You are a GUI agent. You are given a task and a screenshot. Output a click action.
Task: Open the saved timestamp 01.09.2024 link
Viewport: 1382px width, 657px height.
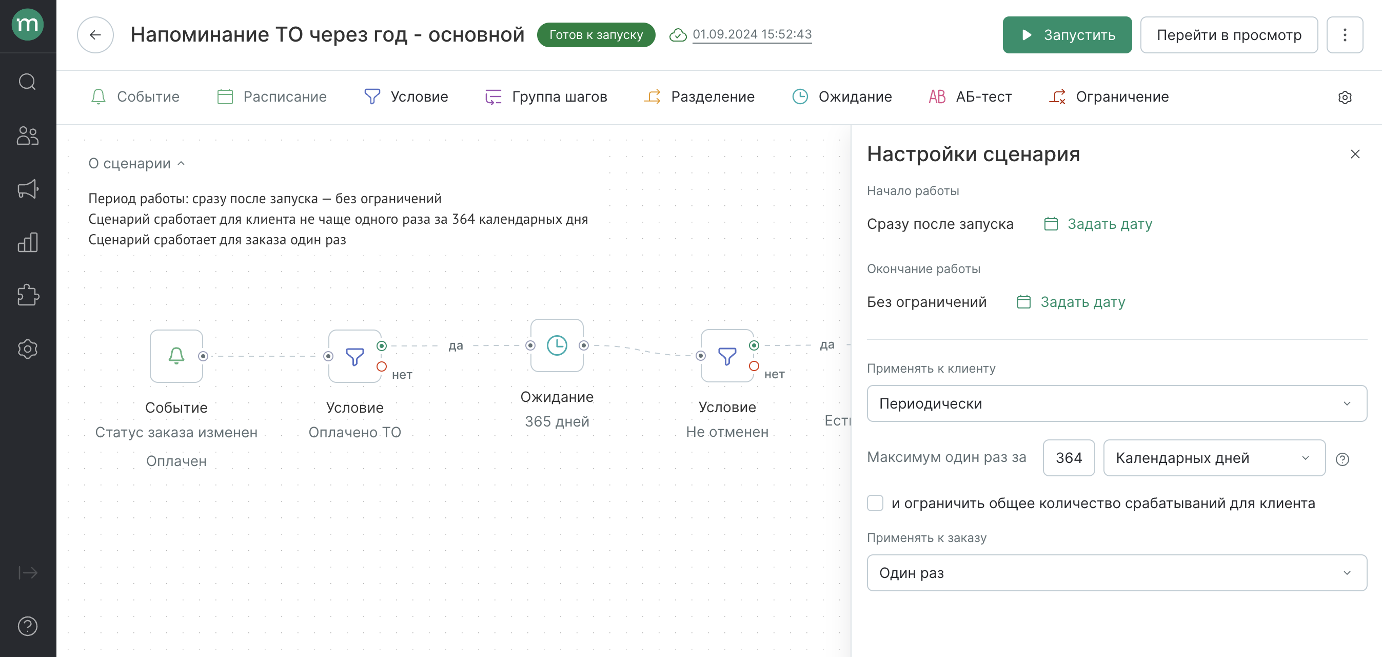[x=752, y=34]
